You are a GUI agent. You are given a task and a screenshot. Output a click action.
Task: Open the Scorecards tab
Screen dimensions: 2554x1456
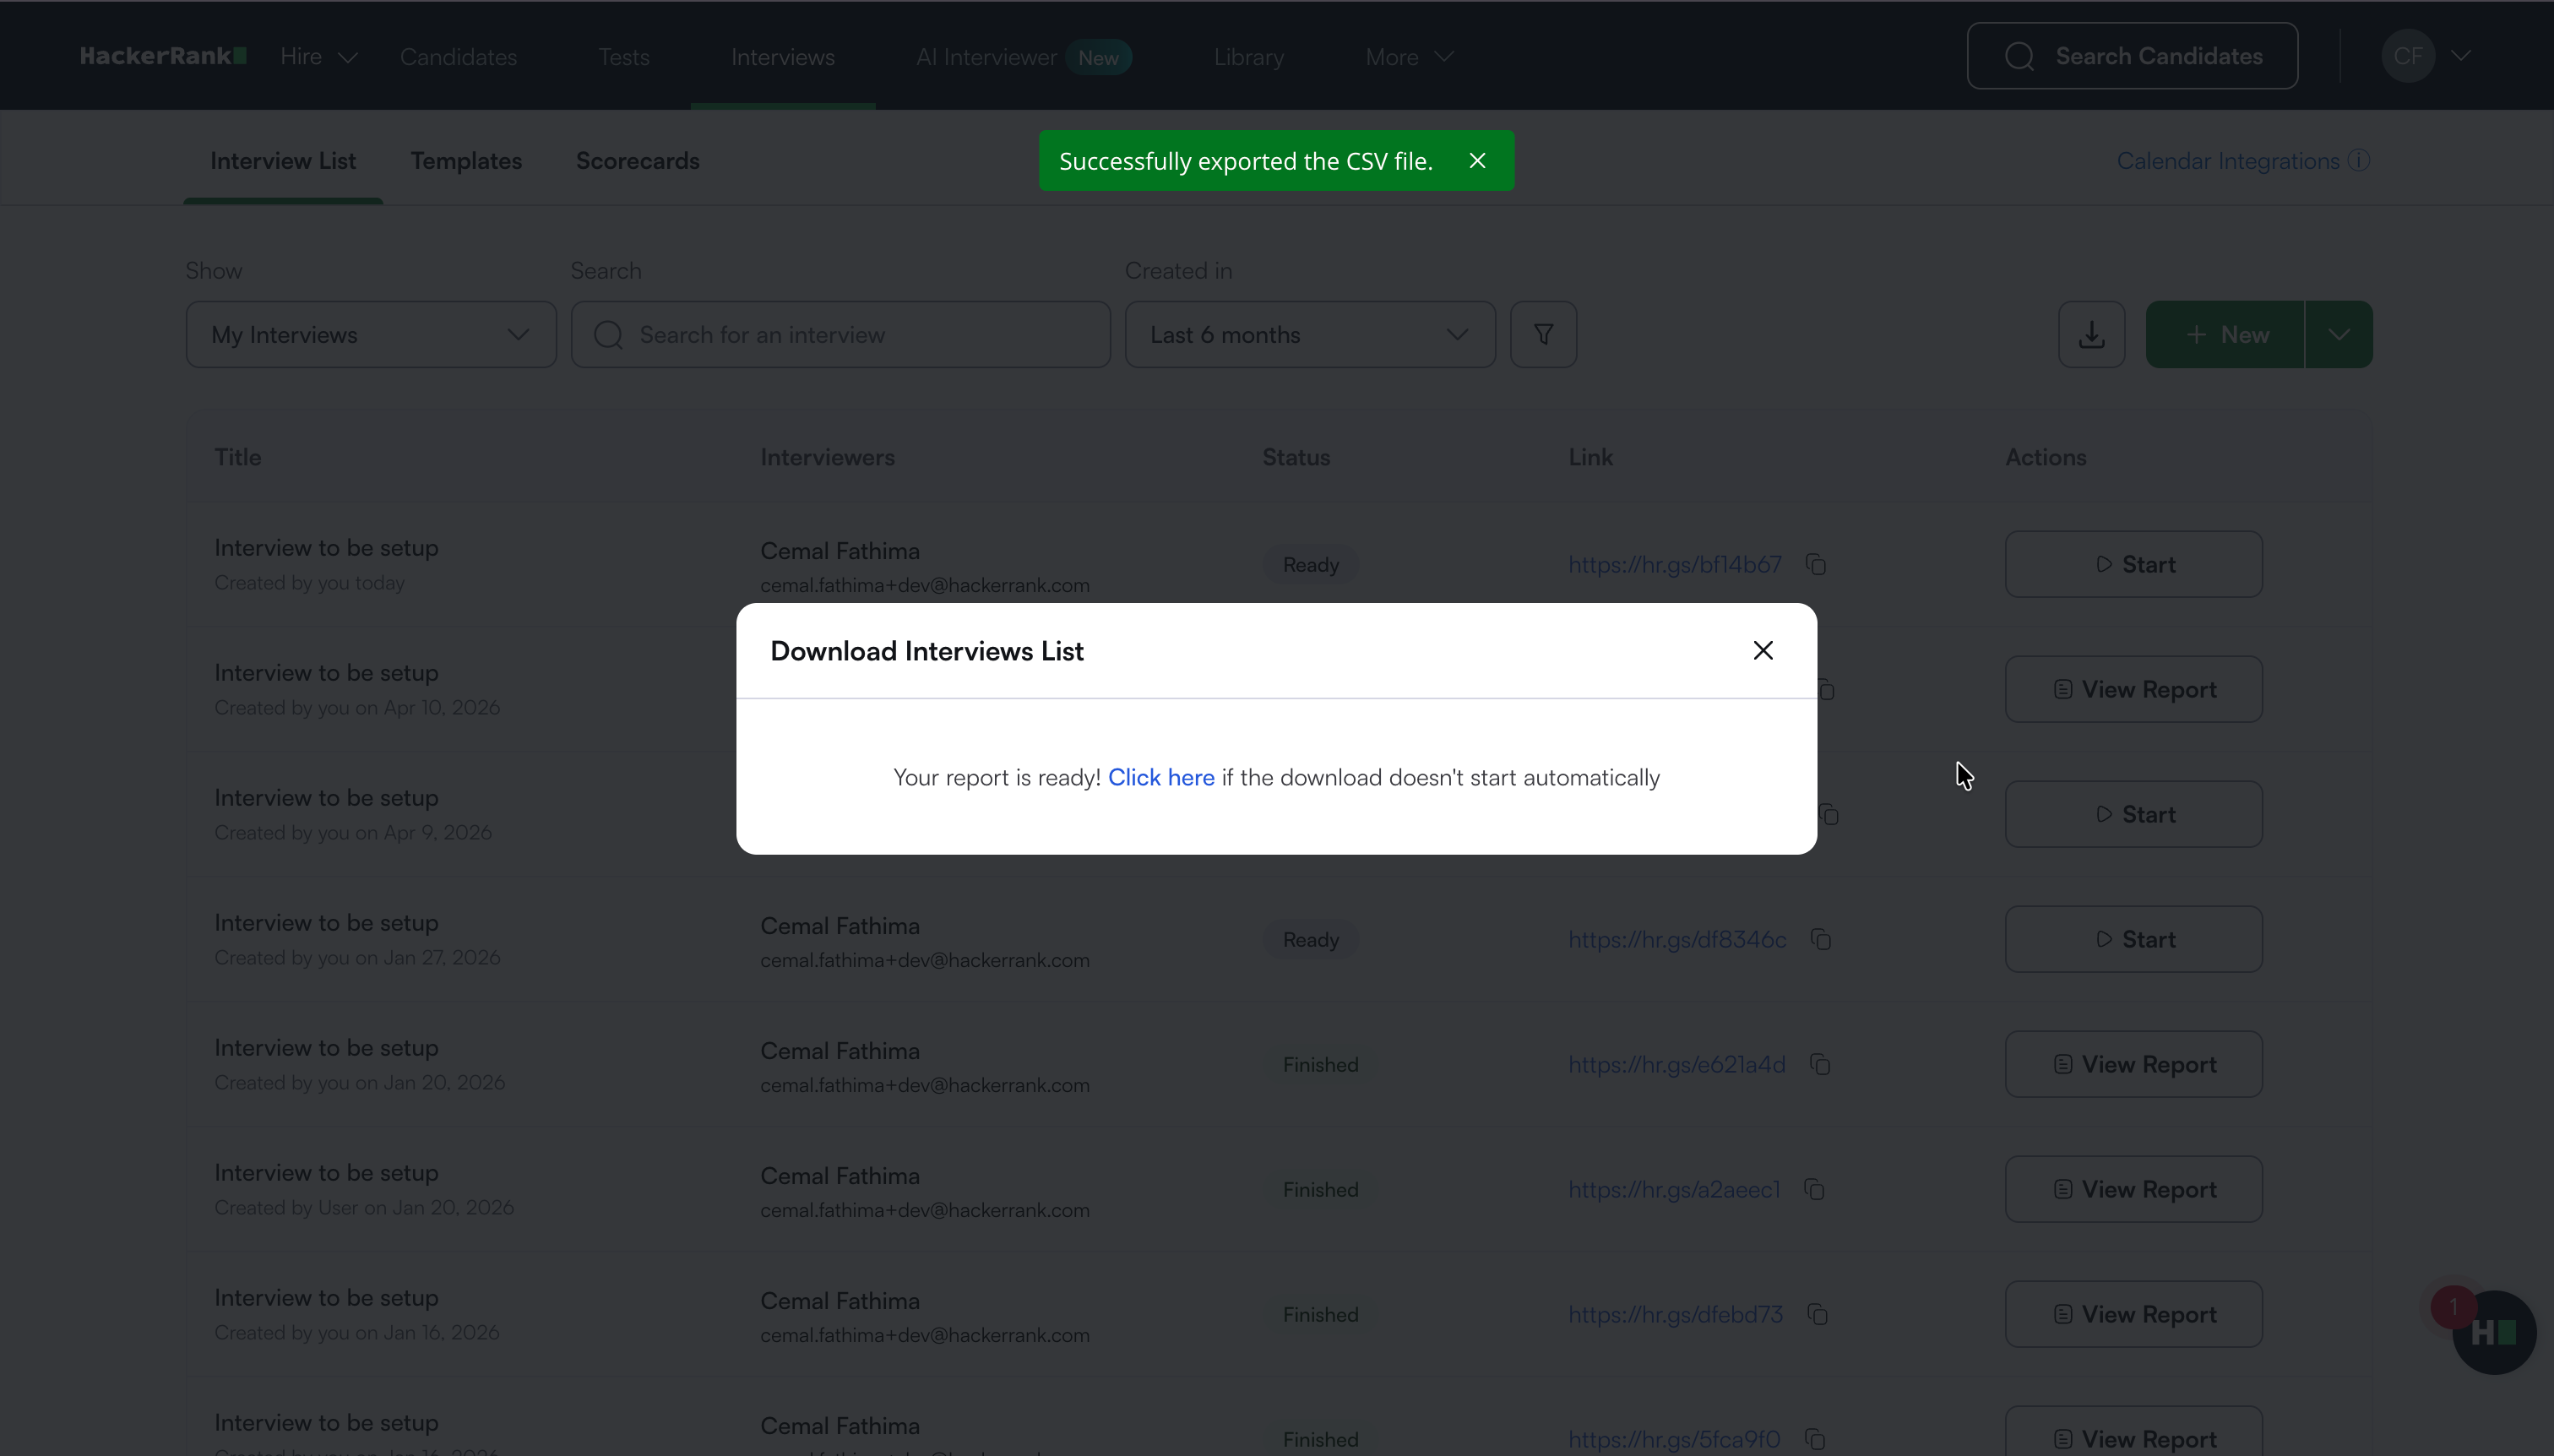click(x=637, y=161)
